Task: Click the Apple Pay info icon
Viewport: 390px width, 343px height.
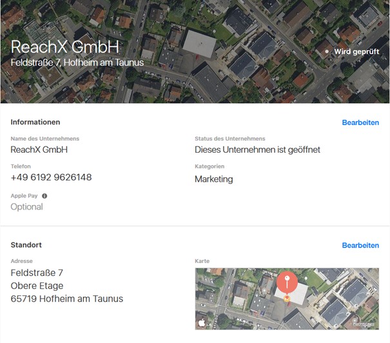Action: click(x=44, y=196)
